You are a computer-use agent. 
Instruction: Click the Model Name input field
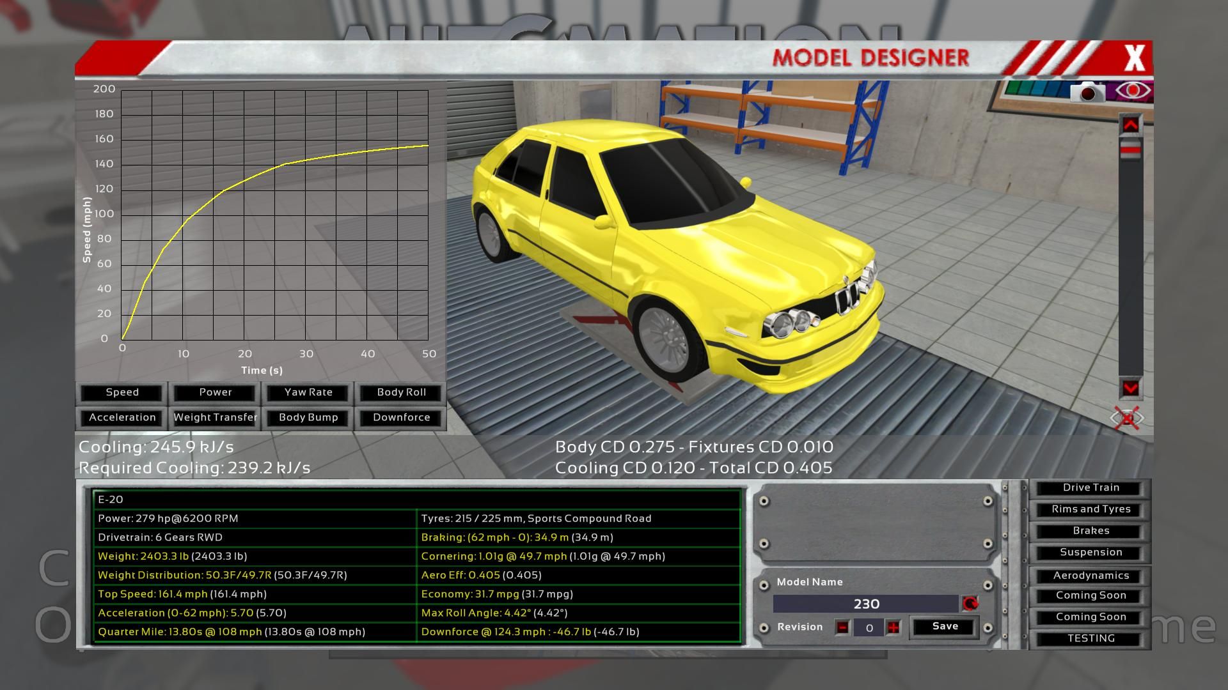(x=866, y=604)
